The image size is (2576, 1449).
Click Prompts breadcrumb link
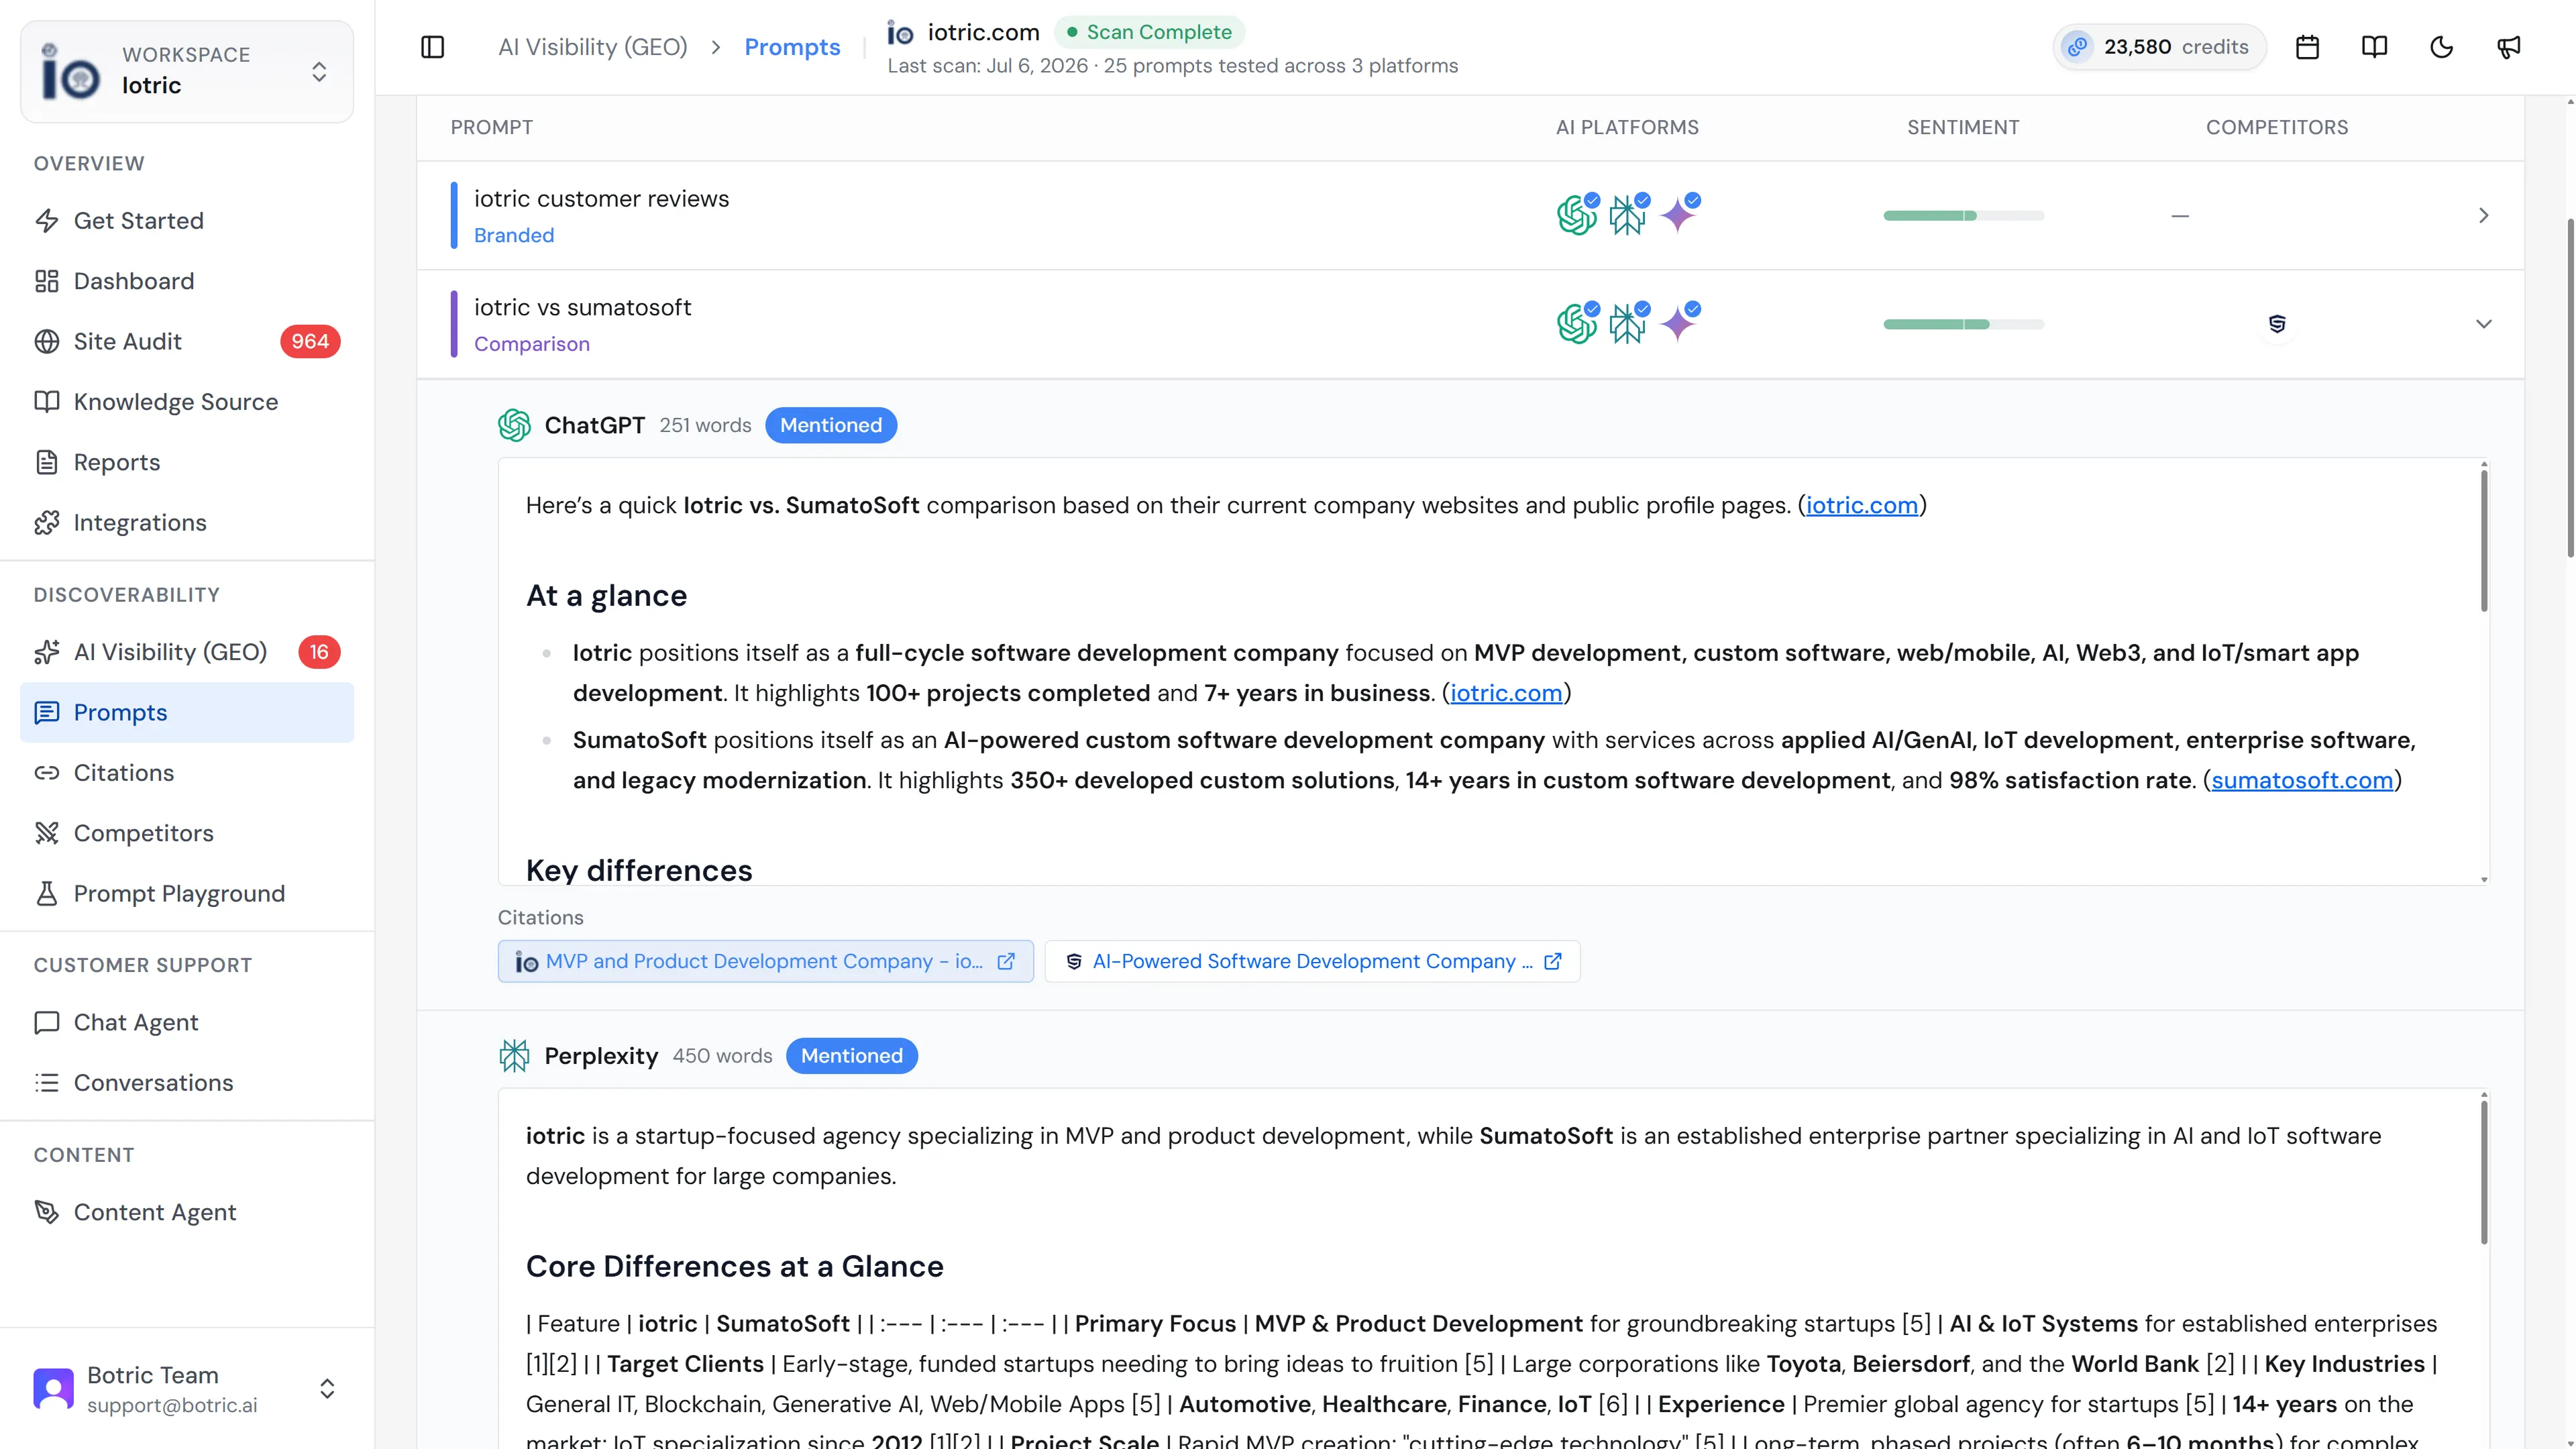(x=792, y=47)
